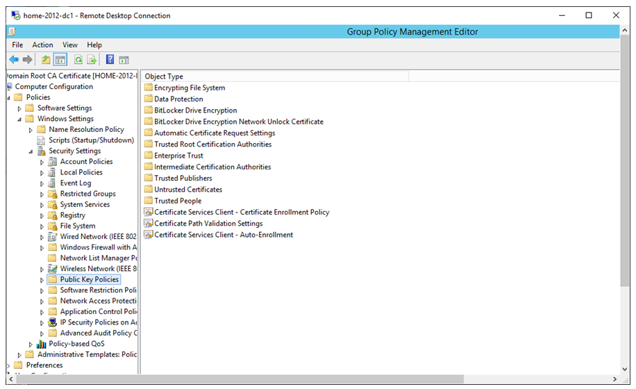Select Computer Configuration tree item

(53, 86)
